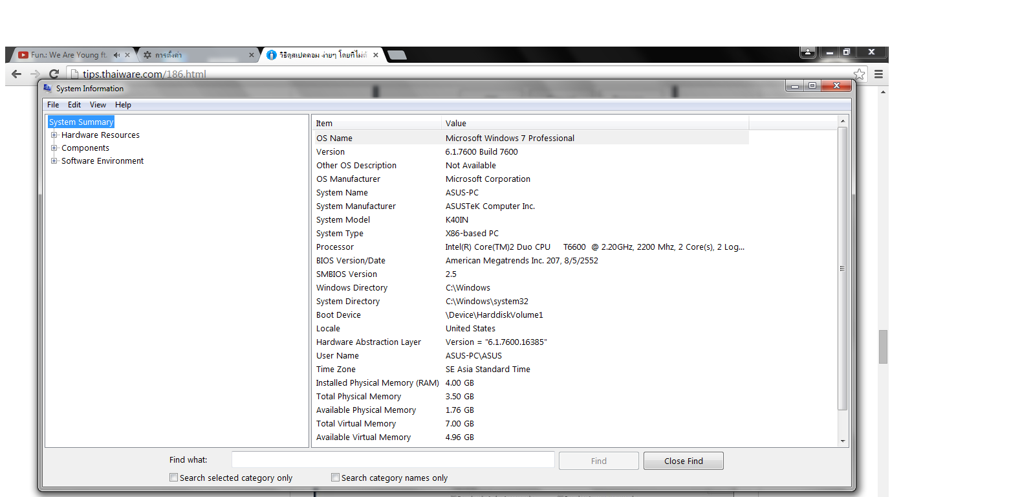
Task: Close the Fun.: We Are Young tab
Action: point(127,55)
